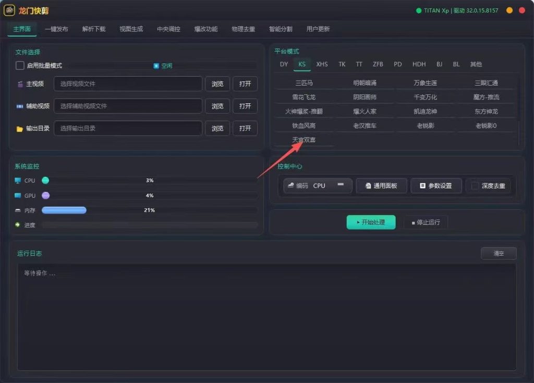The width and height of the screenshot is (534, 383).
Task: Click the 内存 memory icon
Action: point(18,211)
